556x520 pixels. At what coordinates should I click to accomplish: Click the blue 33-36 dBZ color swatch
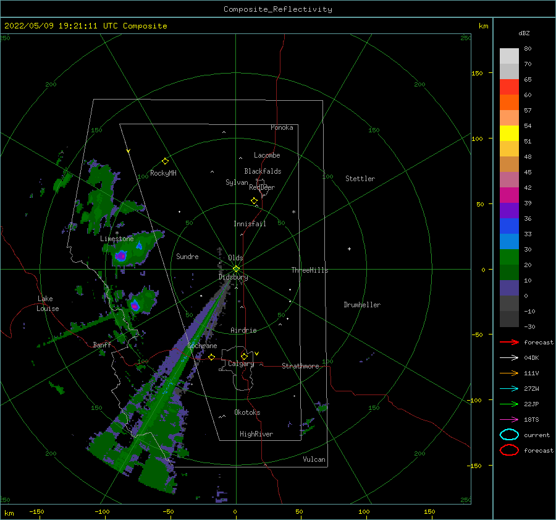pyautogui.click(x=509, y=226)
